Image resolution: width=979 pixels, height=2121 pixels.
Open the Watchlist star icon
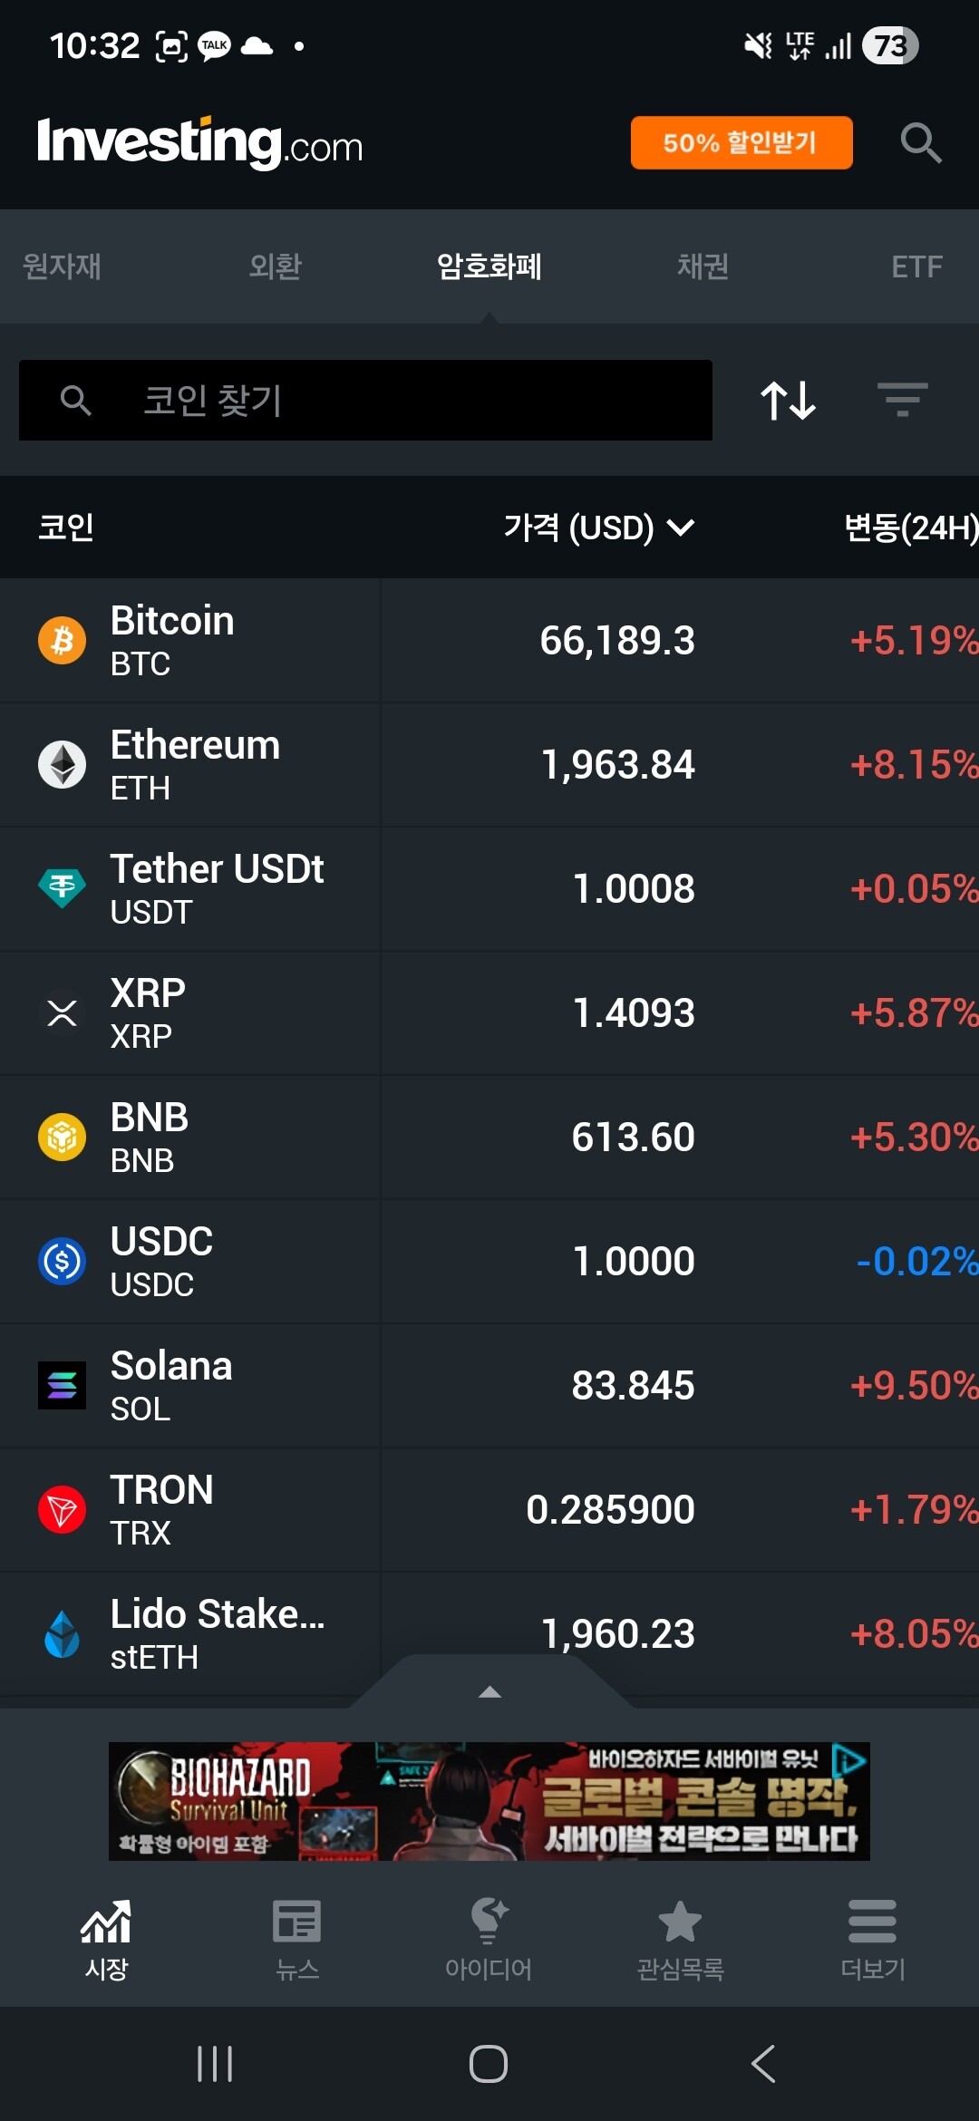coord(680,1922)
